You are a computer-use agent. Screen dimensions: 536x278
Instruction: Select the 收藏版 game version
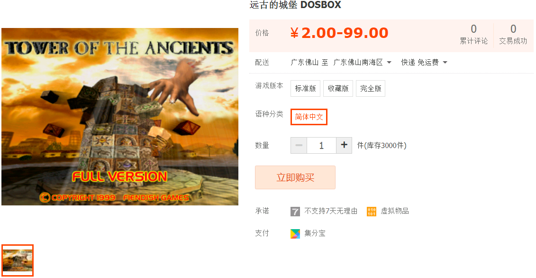tap(338, 88)
